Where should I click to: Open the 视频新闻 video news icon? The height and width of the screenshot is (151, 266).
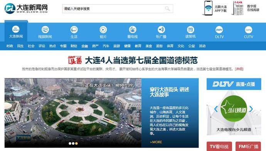click(x=45, y=30)
